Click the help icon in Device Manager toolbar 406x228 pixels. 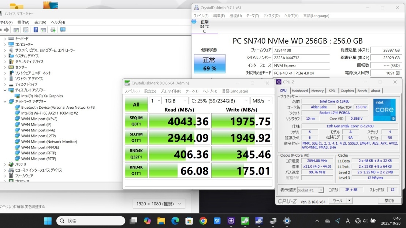(36, 30)
